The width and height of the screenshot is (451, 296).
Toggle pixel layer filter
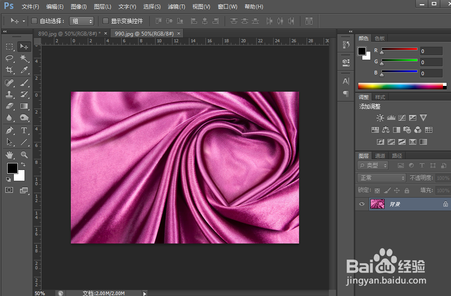tap(401, 165)
